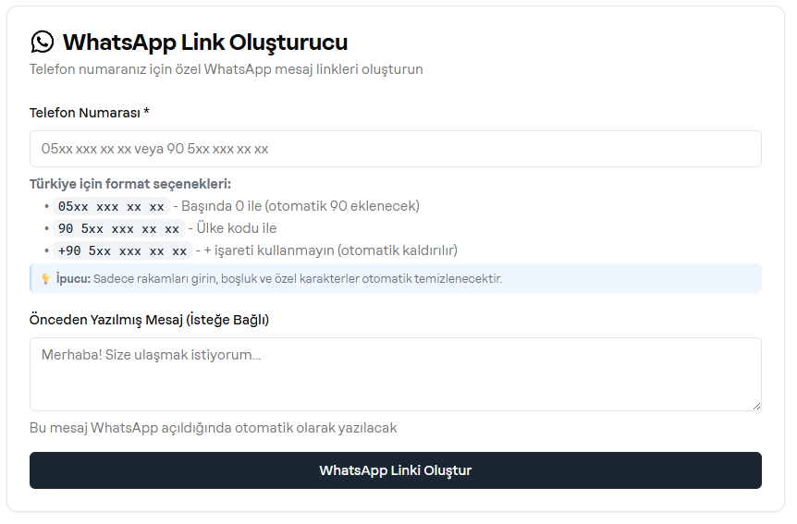
Task: Click the "Sadece rakamları girin" hint sentence
Action: coord(298,278)
